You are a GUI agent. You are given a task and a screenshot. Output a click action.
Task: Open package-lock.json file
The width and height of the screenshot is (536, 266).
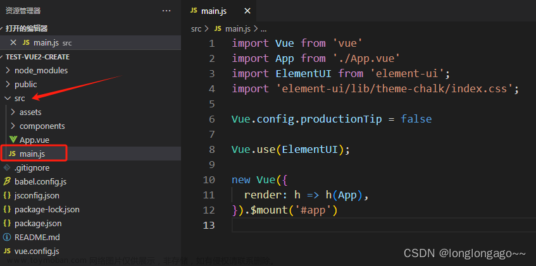pyautogui.click(x=47, y=209)
